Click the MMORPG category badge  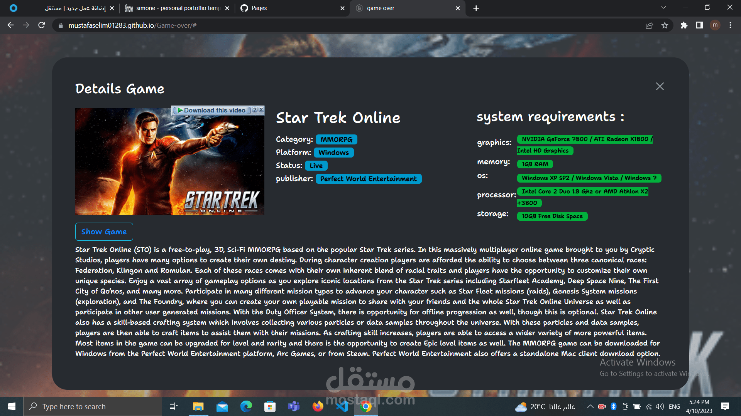coord(336,139)
